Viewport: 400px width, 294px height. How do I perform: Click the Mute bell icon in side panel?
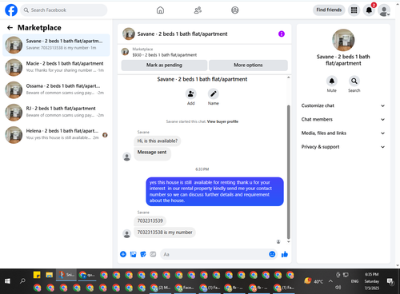pos(332,81)
